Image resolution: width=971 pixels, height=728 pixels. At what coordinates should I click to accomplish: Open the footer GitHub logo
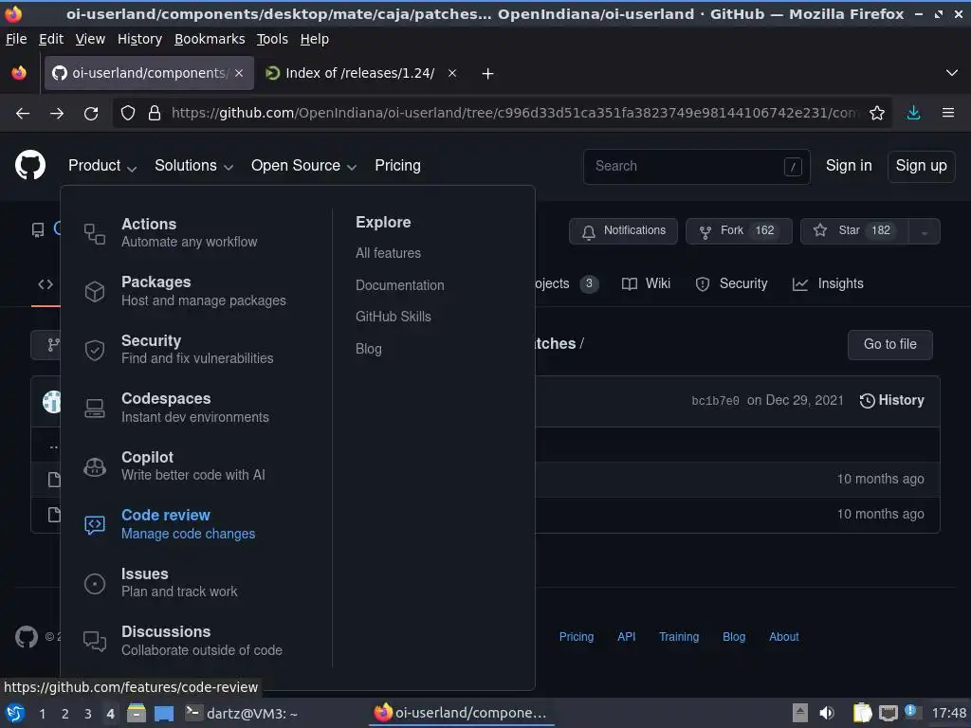(27, 636)
